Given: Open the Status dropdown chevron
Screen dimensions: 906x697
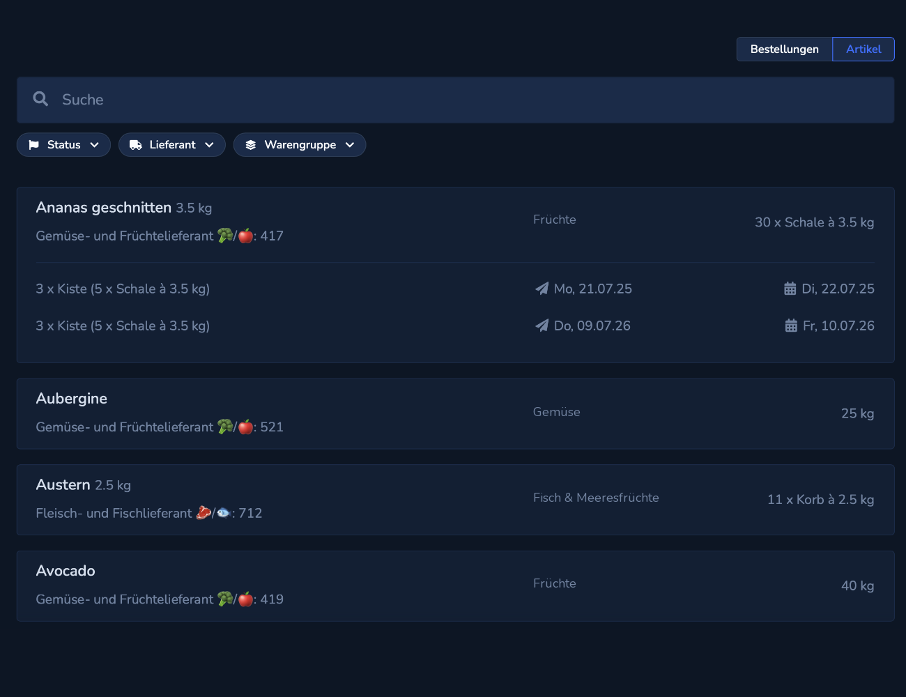Looking at the screenshot, I should coord(95,145).
